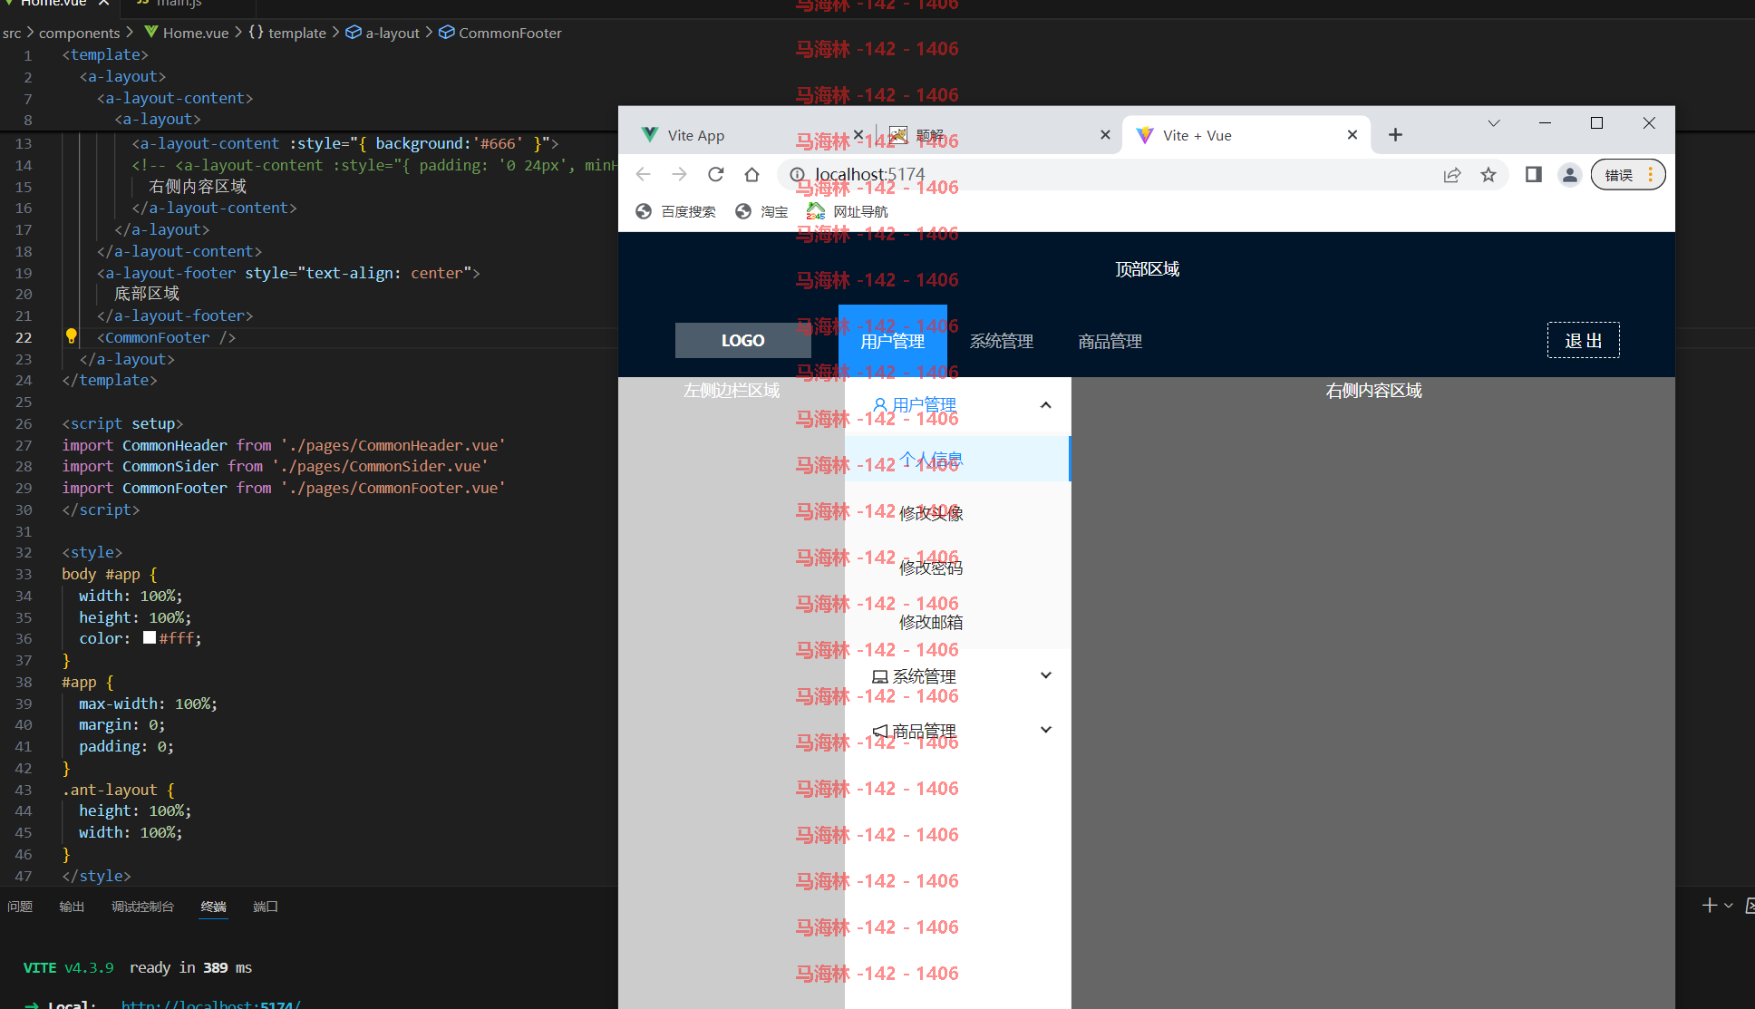Select 系统管理 in the top navigation

coord(1002,341)
